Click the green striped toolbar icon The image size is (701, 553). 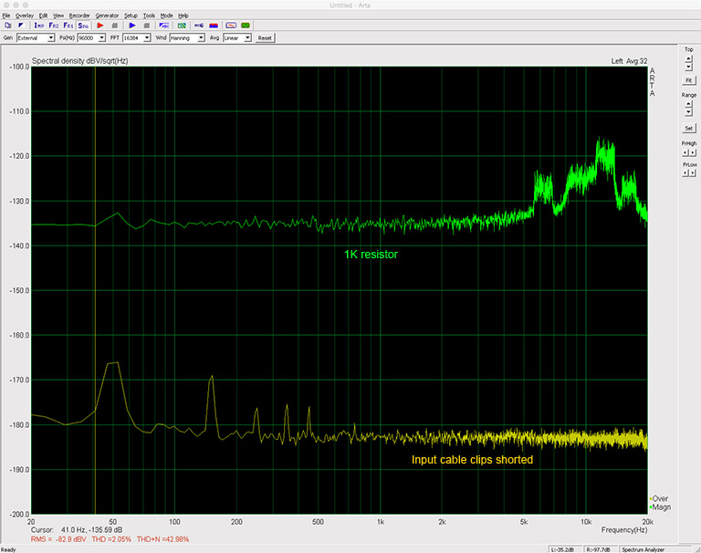(182, 26)
